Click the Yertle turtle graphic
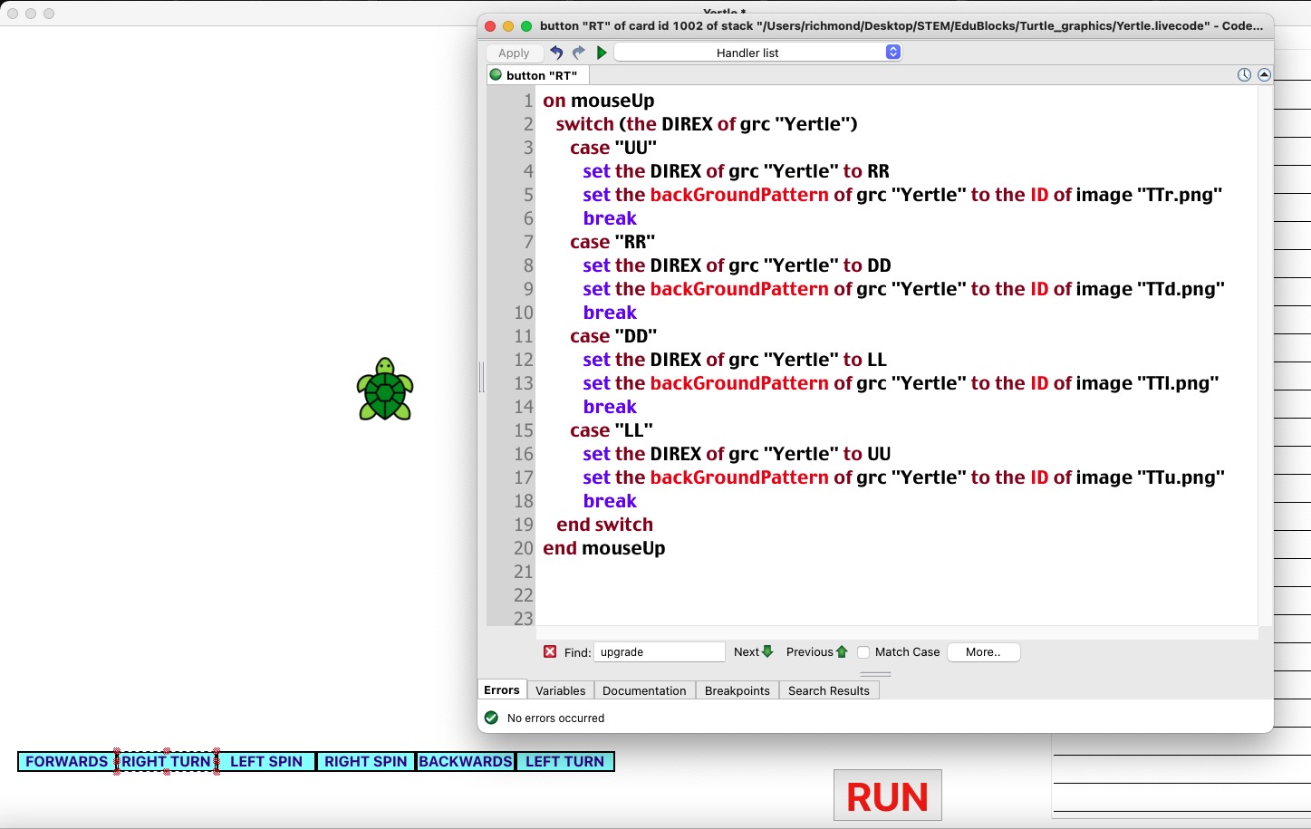This screenshot has width=1311, height=829. (385, 390)
